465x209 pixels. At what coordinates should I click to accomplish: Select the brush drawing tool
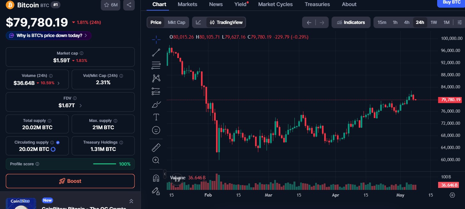tap(156, 104)
